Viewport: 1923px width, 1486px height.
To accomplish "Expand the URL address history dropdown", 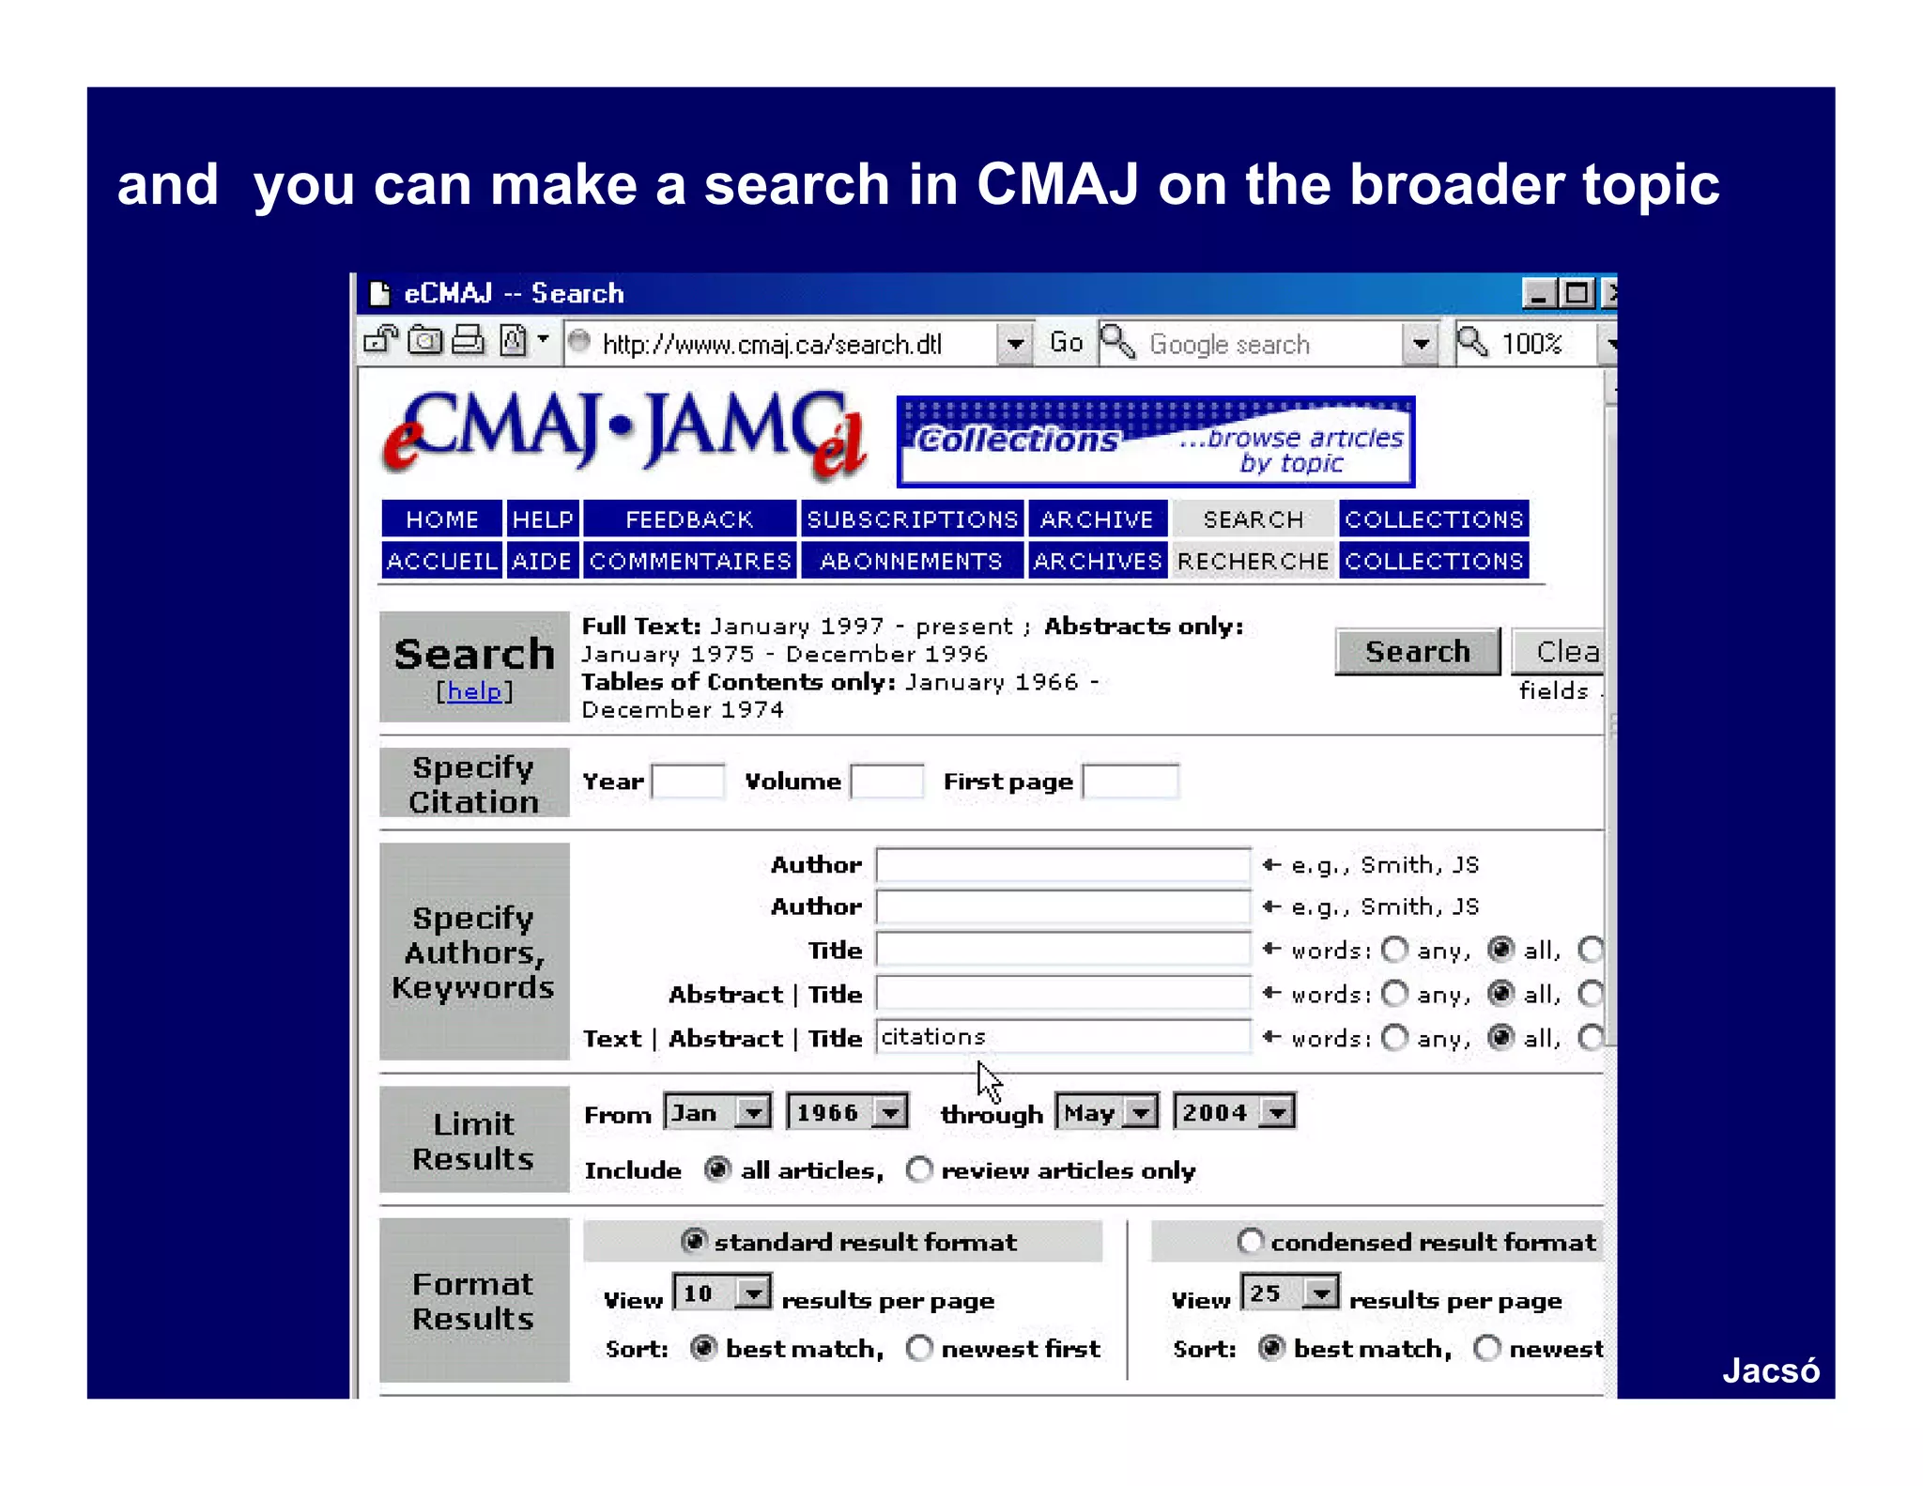I will click(x=1014, y=344).
